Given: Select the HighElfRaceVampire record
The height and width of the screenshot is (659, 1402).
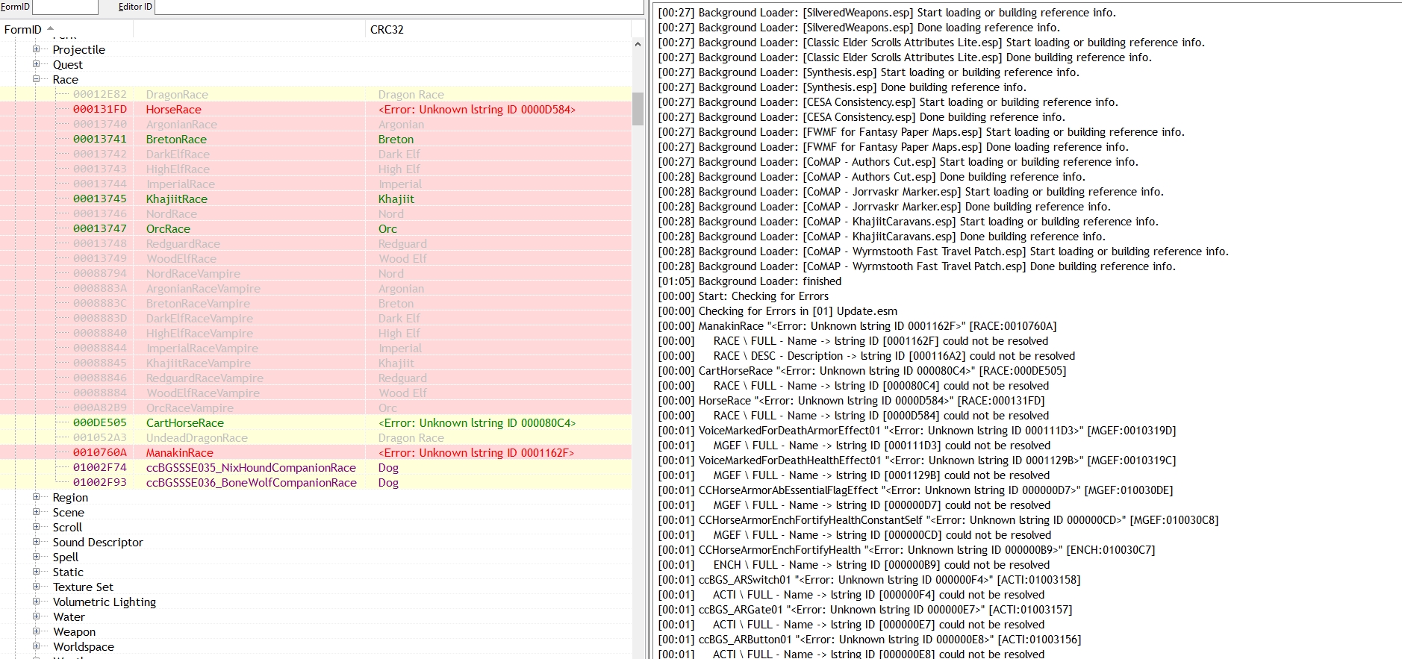Looking at the screenshot, I should coord(316,333).
